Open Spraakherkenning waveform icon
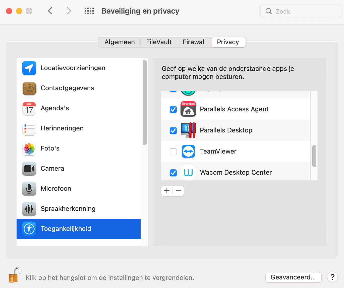The width and height of the screenshot is (344, 288). click(29, 209)
